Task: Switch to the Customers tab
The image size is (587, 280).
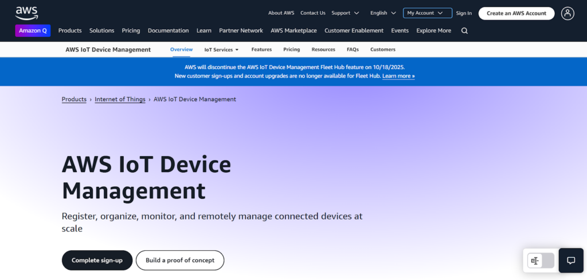Action: point(382,50)
